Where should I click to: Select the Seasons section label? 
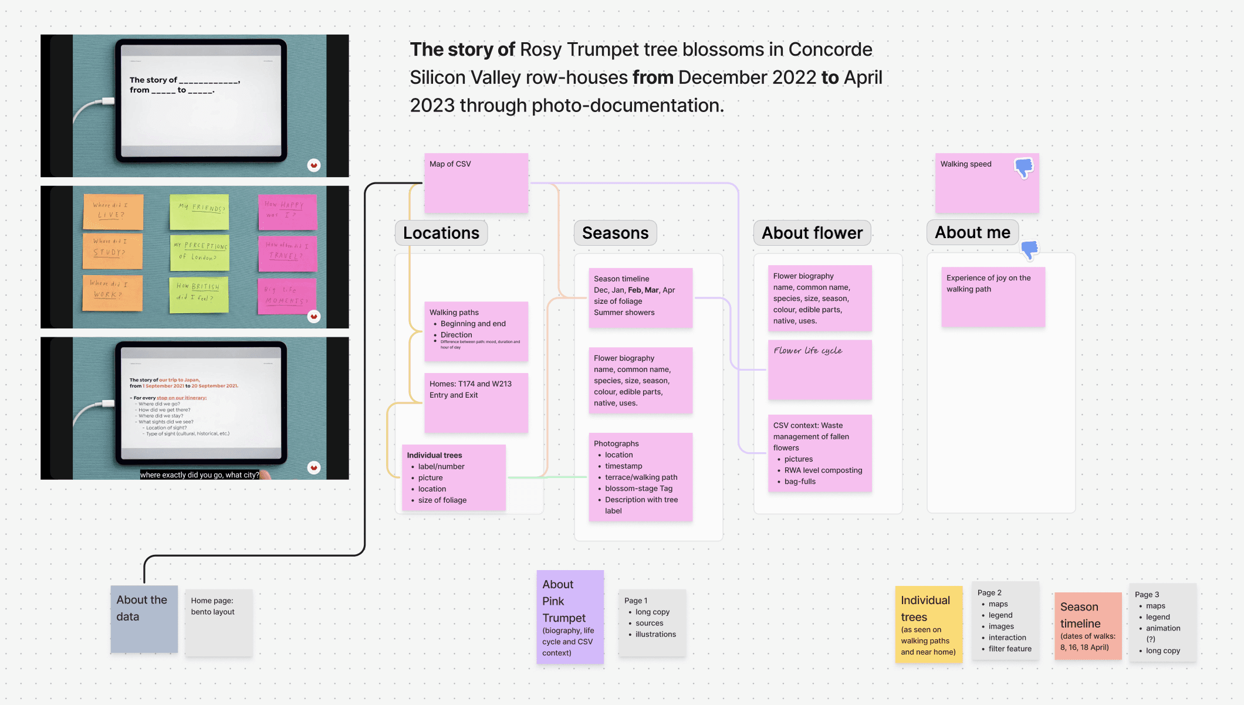coord(615,233)
